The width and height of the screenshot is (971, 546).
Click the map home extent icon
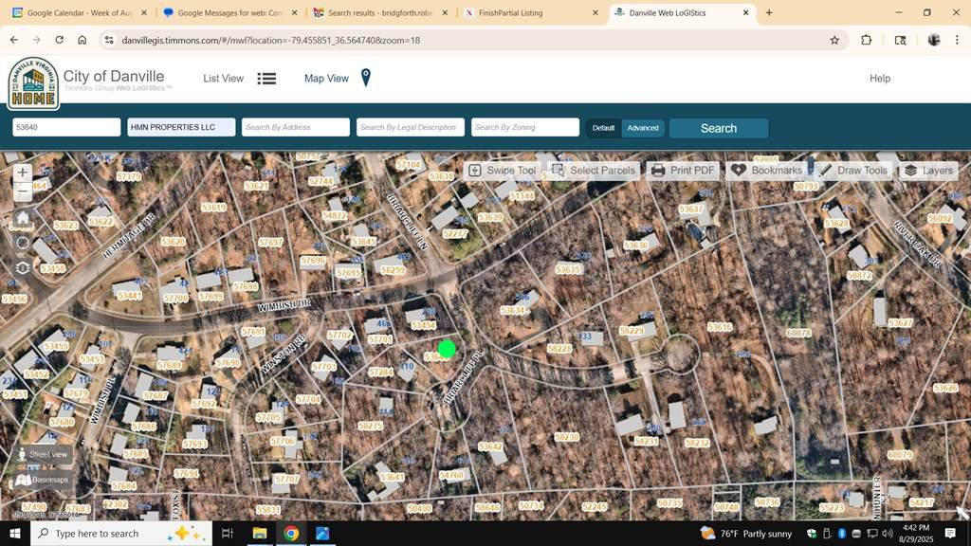[22, 218]
